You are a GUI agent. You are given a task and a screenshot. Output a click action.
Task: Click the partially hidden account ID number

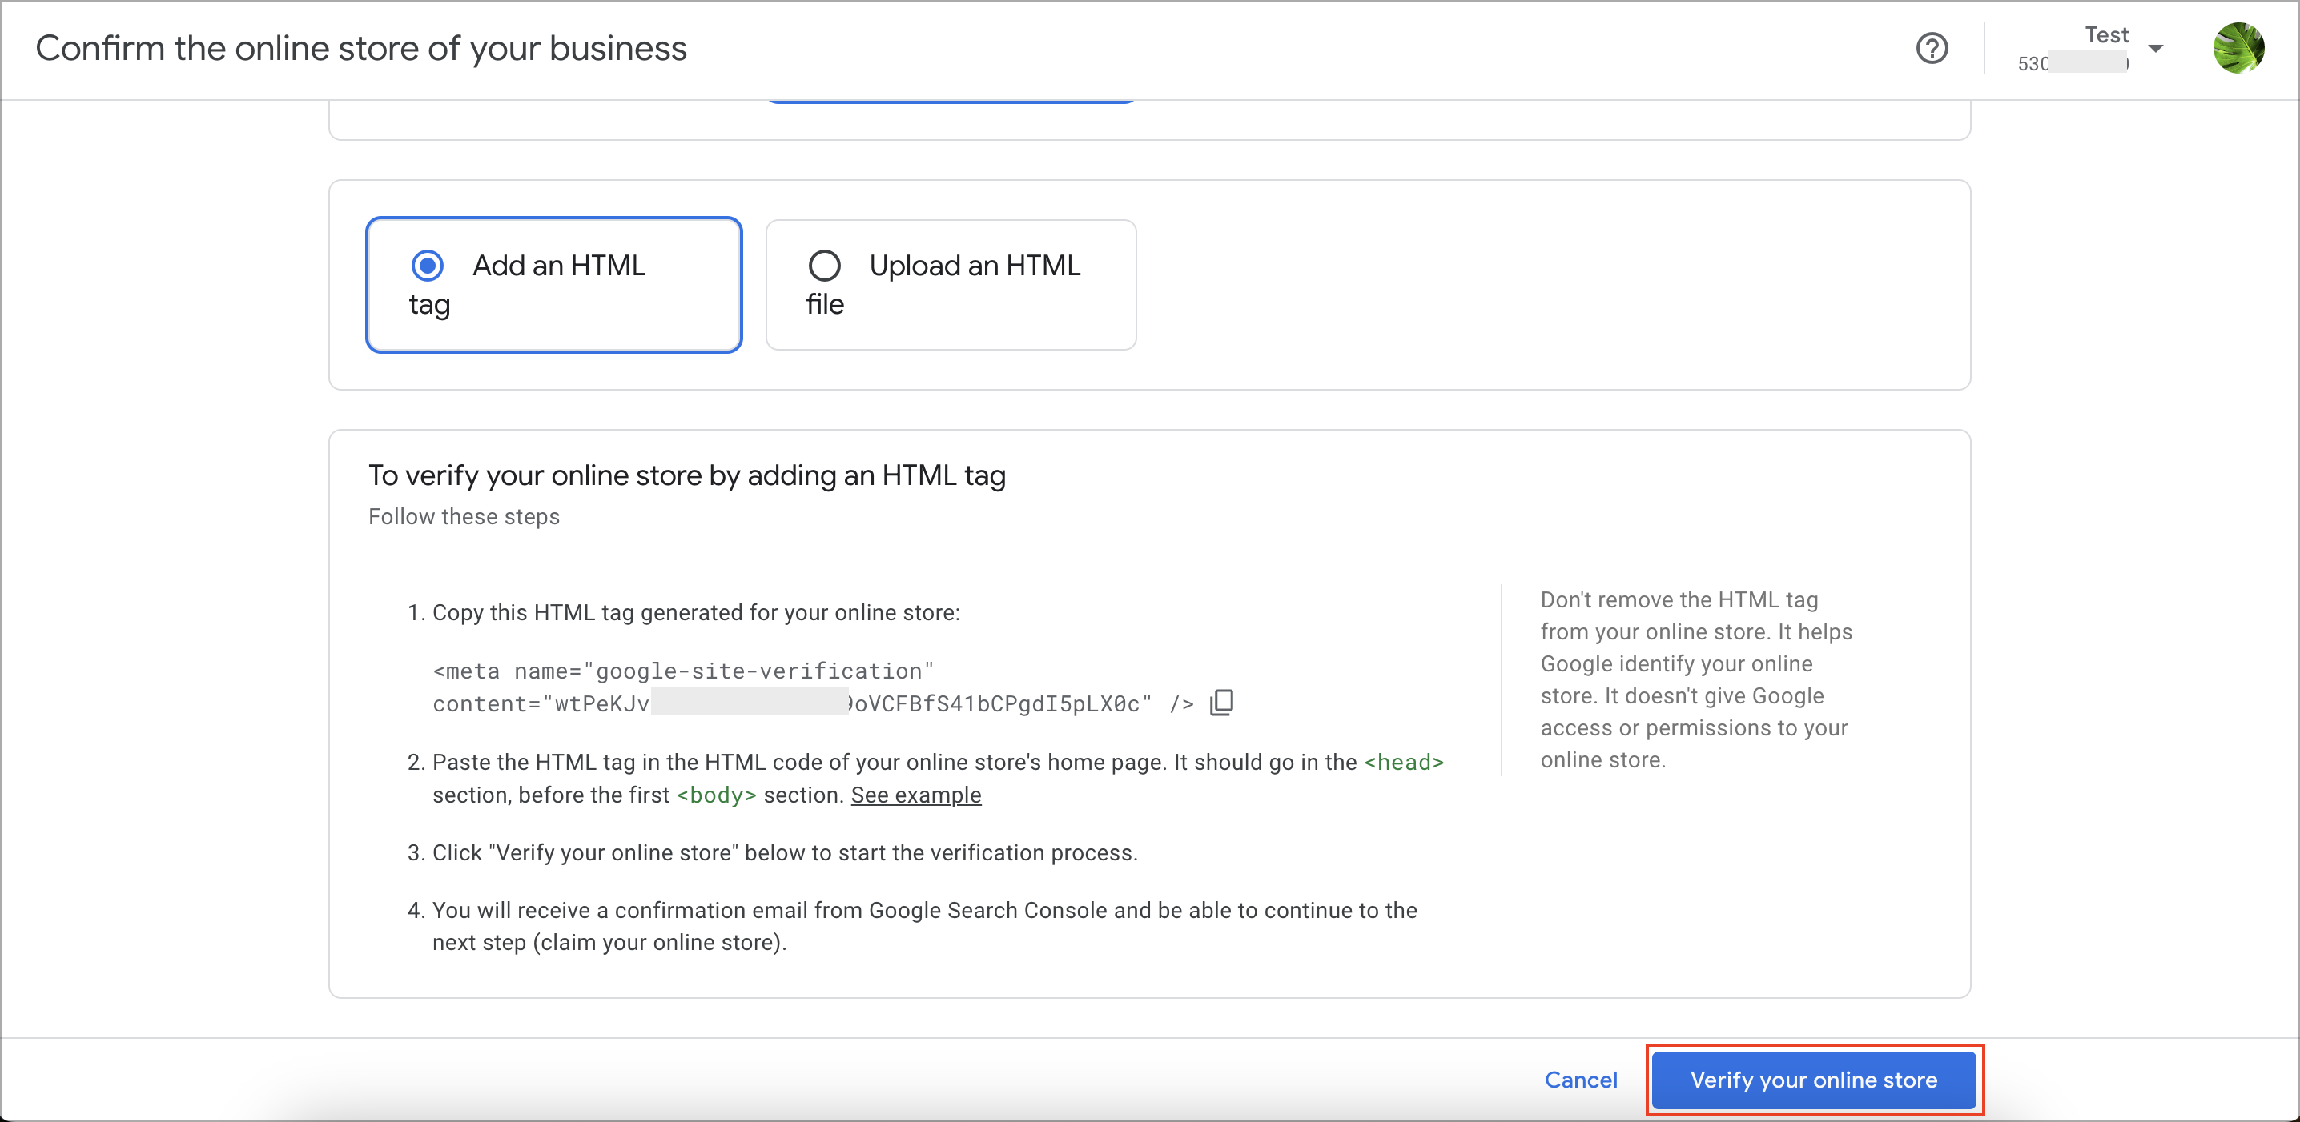[2073, 63]
